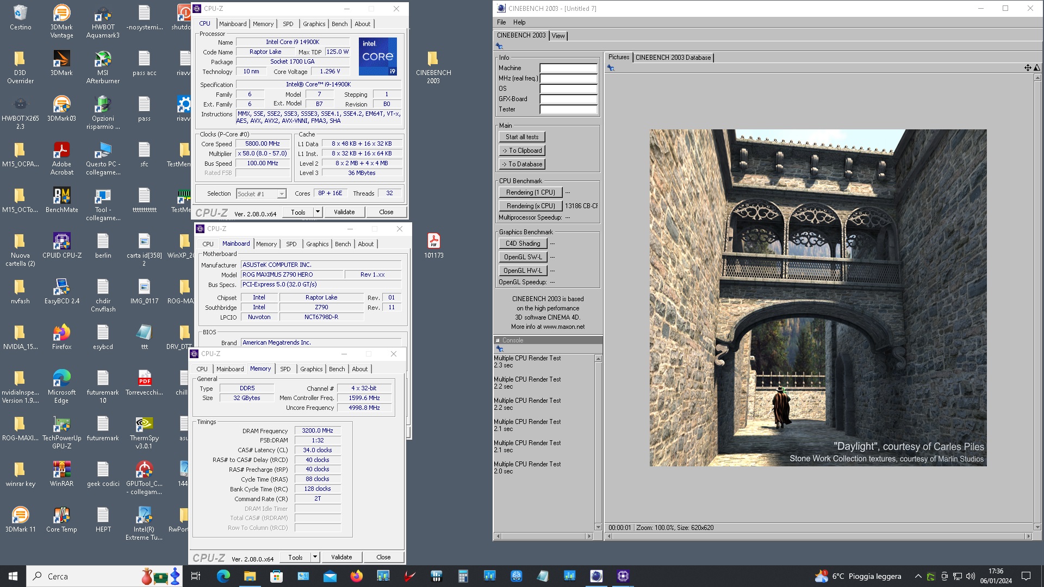
Task: Open File Explorer from the taskbar
Action: pos(250,576)
